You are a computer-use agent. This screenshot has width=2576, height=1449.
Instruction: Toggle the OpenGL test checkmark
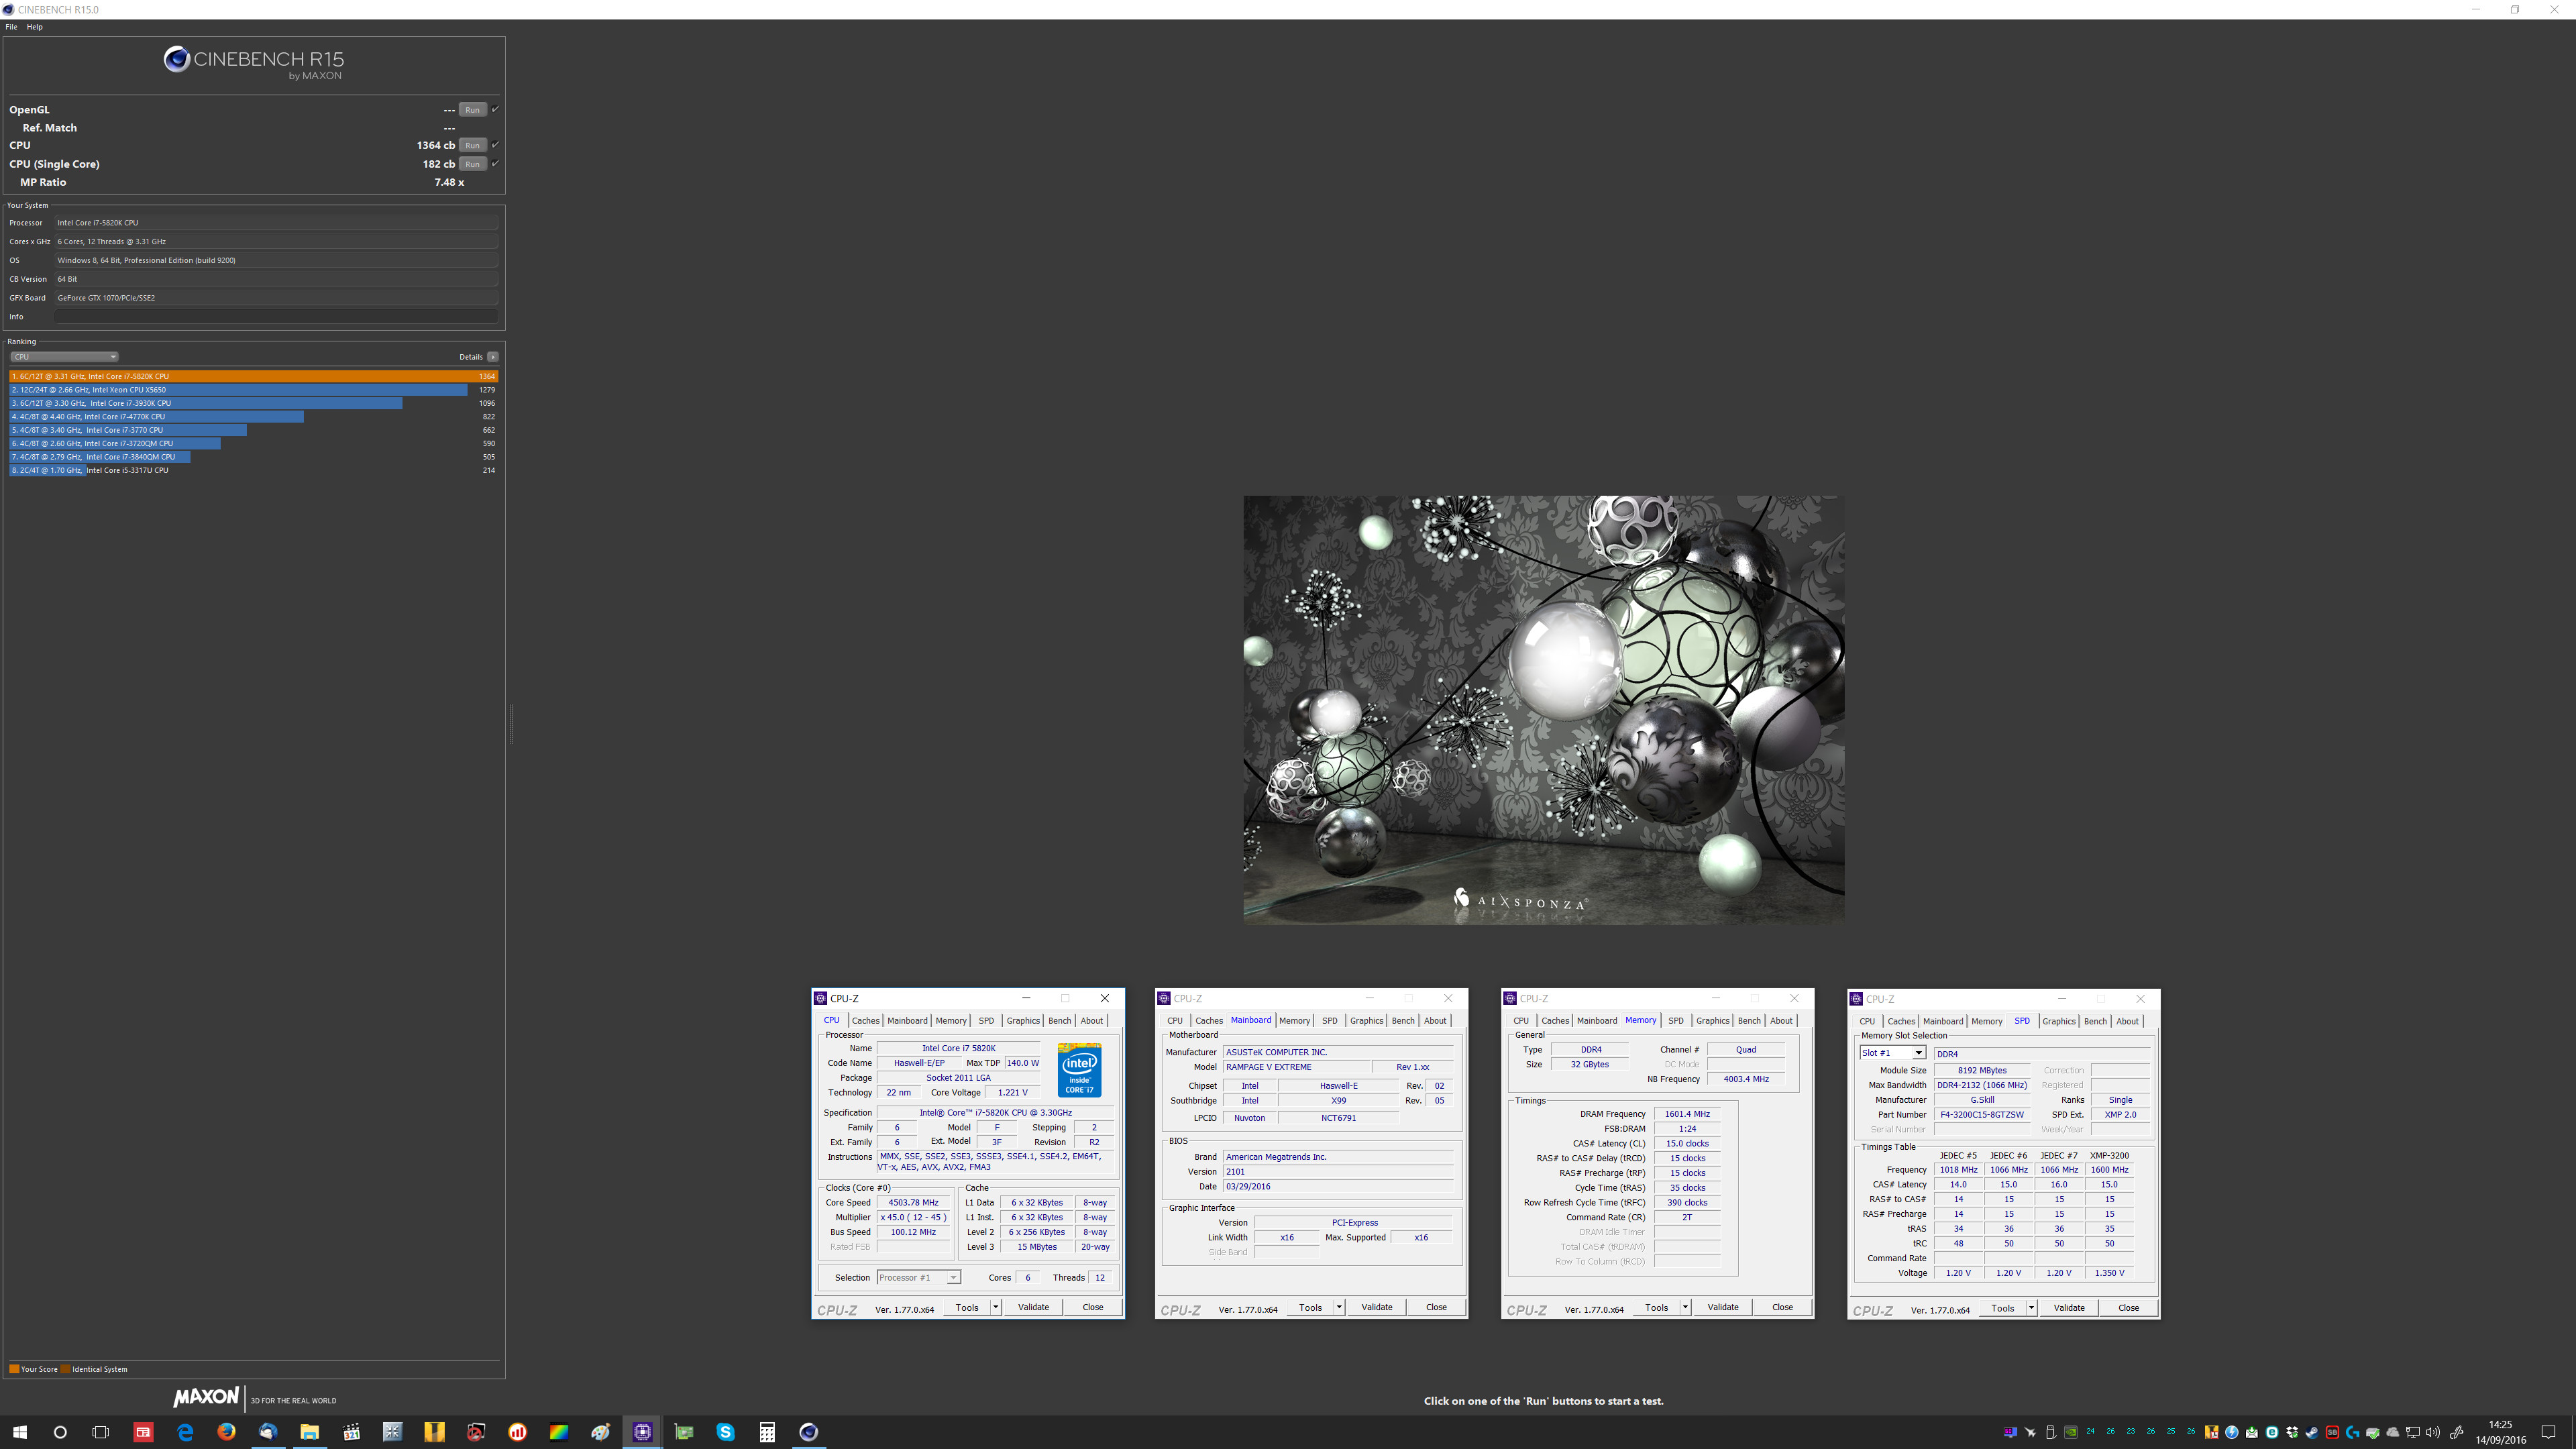495,109
